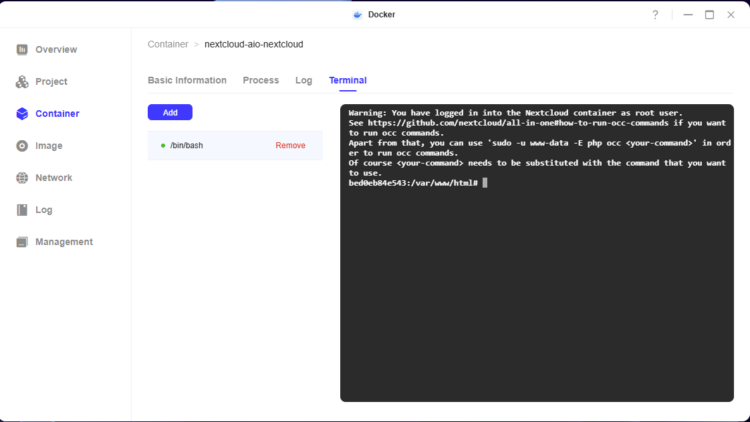Remove the /bin/bash terminal session
This screenshot has height=422, width=750.
coord(290,146)
